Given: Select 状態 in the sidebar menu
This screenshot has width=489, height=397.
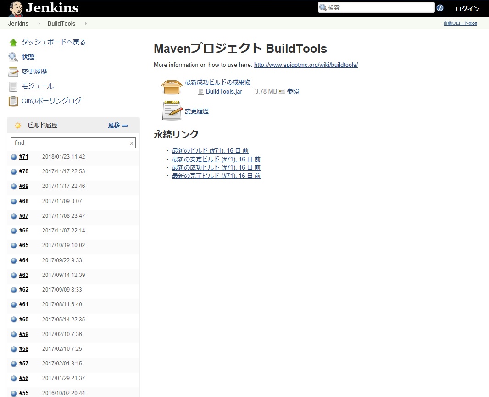Looking at the screenshot, I should pyautogui.click(x=28, y=57).
